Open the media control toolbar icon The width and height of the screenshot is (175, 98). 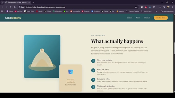(x=164, y=7)
